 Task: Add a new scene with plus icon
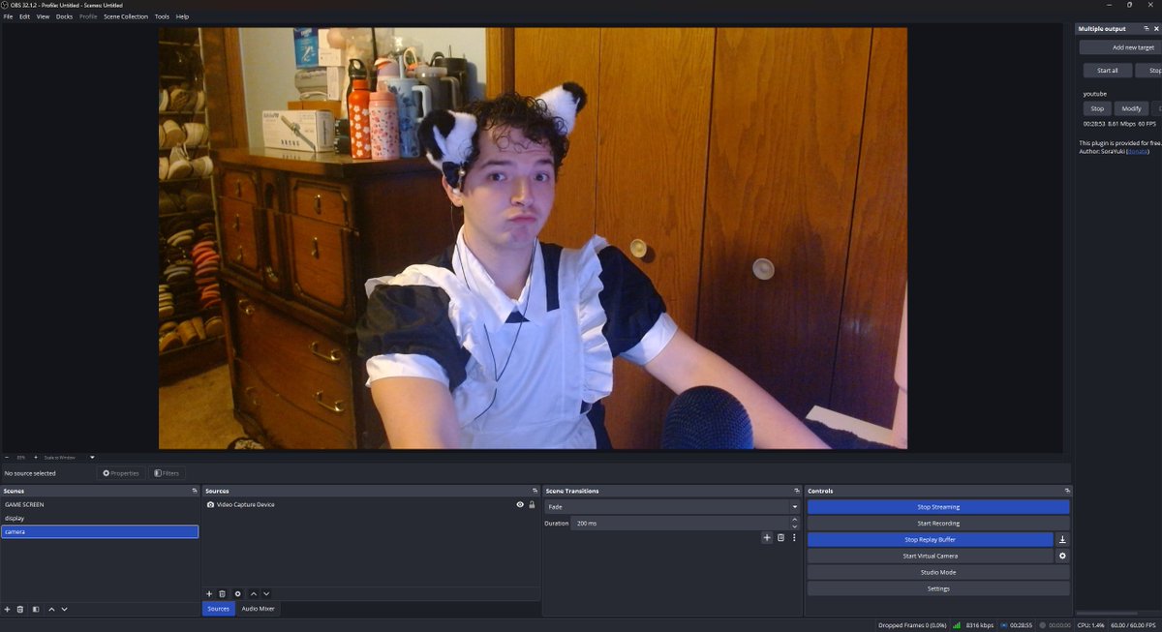coord(7,610)
